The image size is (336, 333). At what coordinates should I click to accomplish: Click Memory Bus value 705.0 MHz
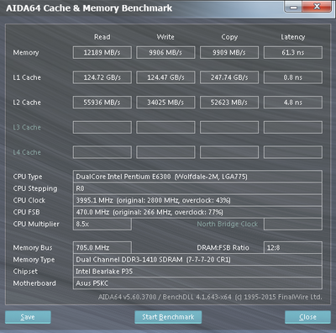click(x=102, y=247)
